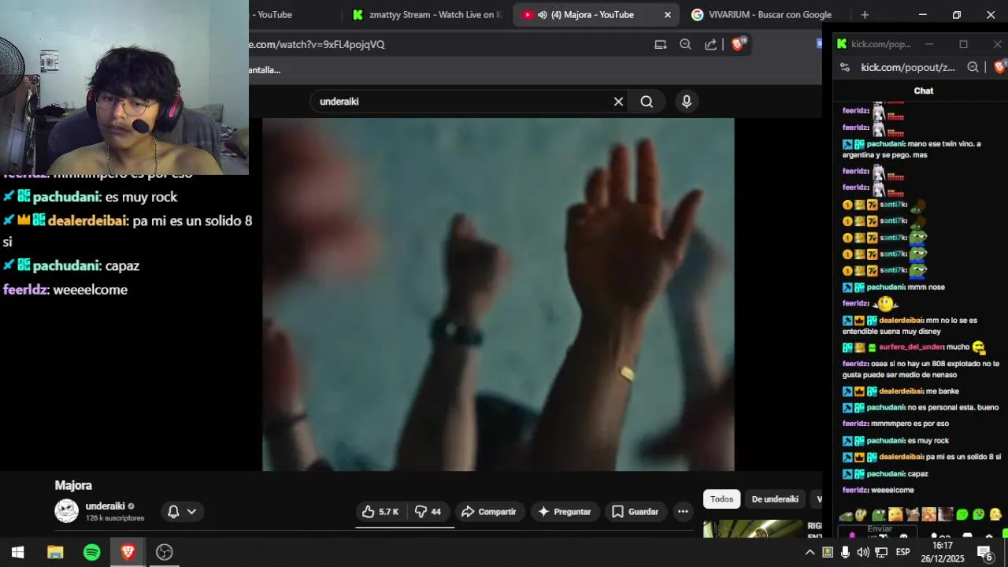The width and height of the screenshot is (1008, 567).
Task: Click the Kick logo in popout title bar
Action: (x=842, y=44)
